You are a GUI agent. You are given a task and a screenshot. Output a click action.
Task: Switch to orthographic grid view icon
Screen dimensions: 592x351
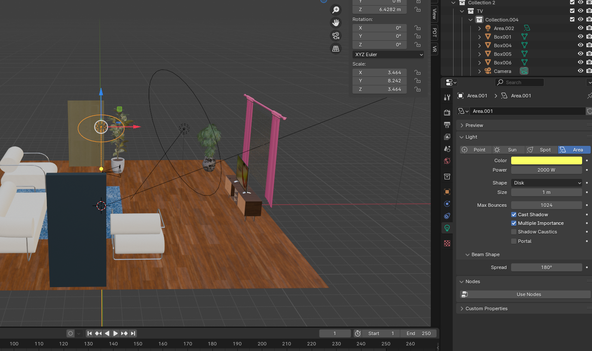335,48
